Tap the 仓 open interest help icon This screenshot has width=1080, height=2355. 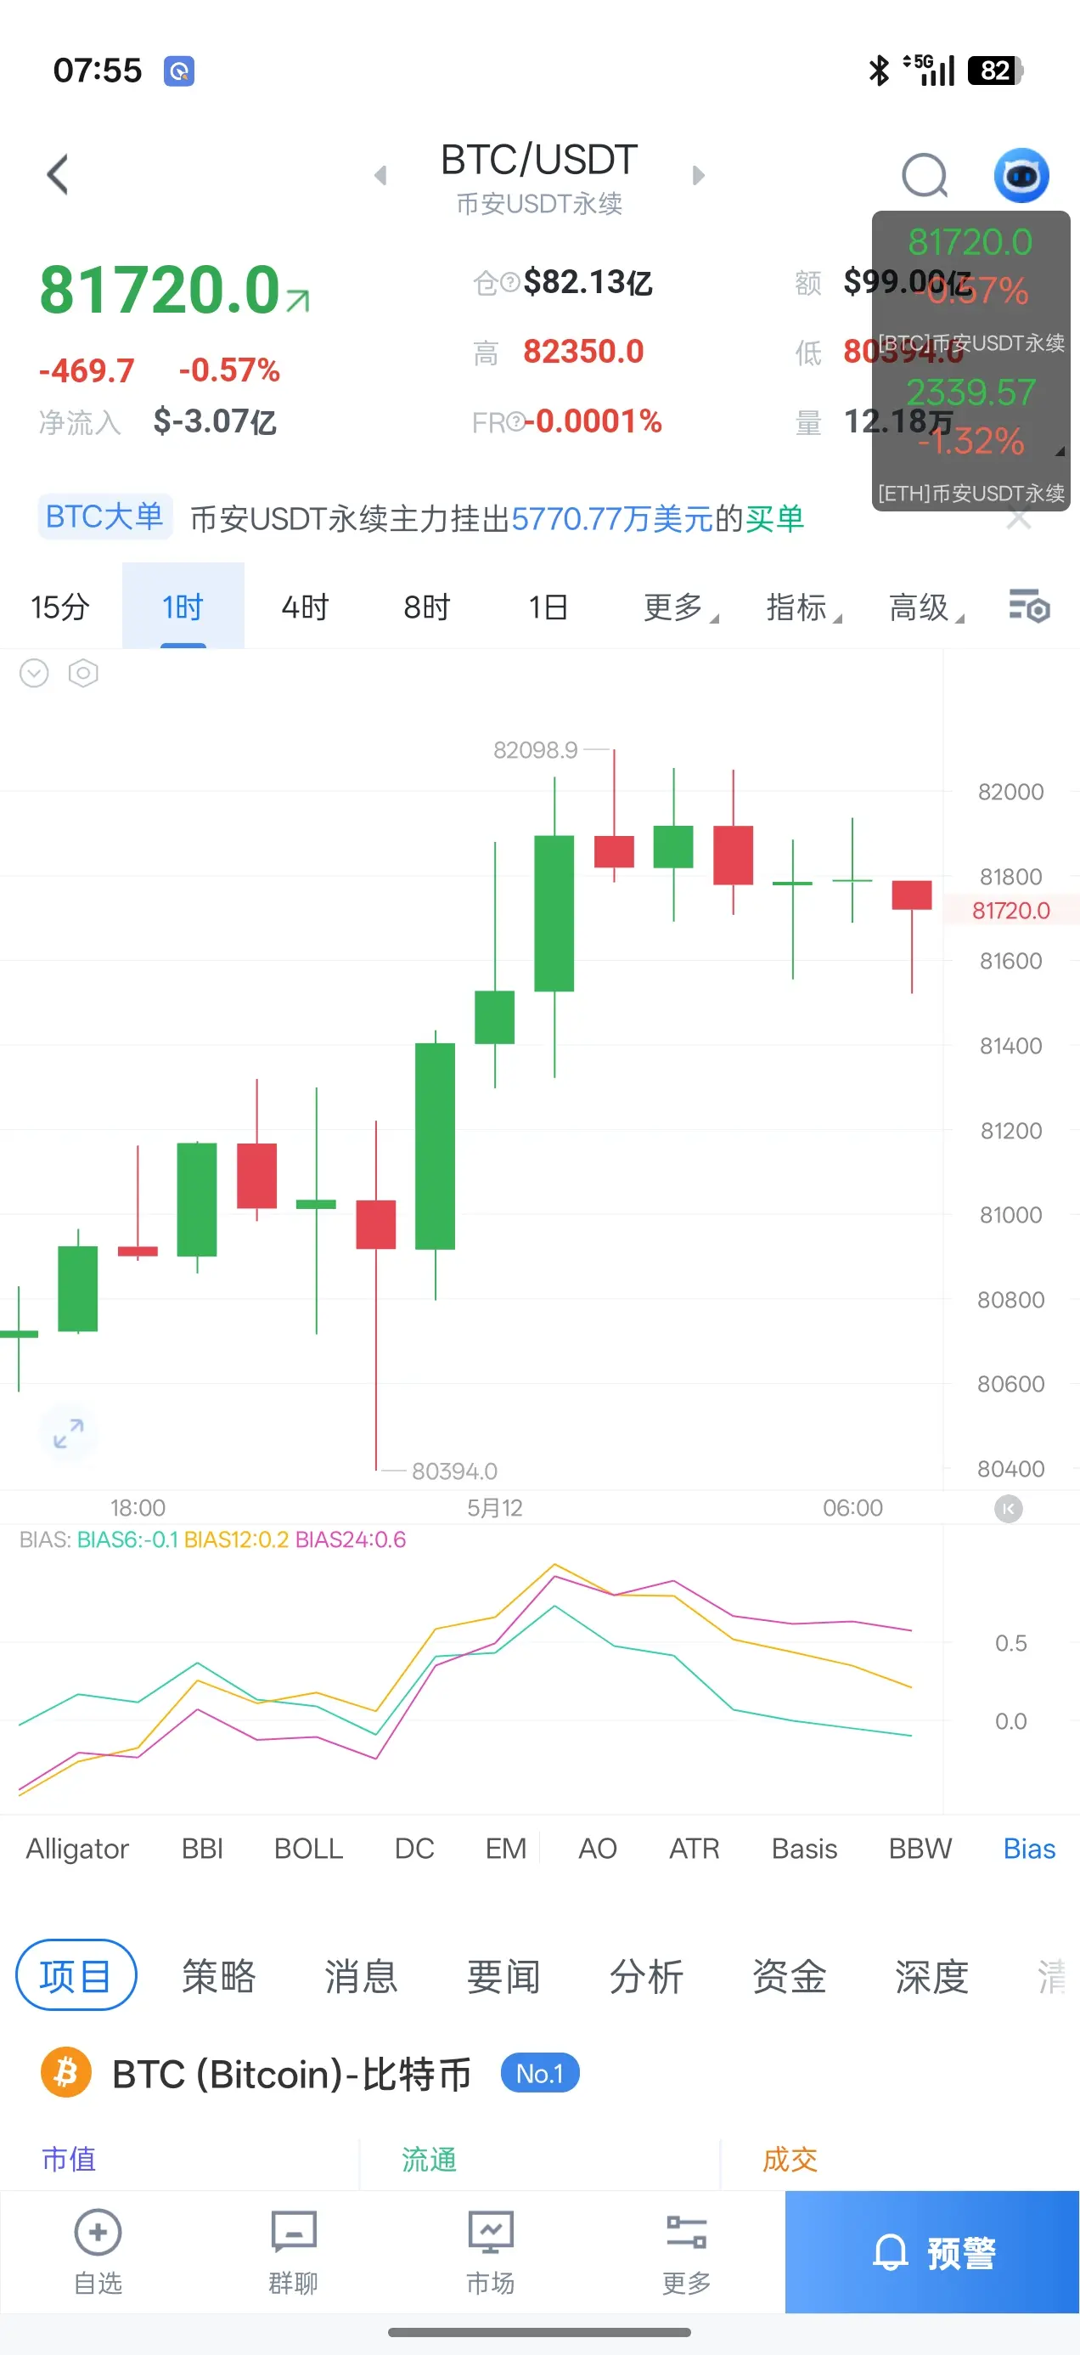(x=509, y=283)
